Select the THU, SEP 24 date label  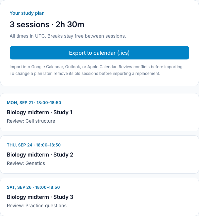tap(20, 145)
